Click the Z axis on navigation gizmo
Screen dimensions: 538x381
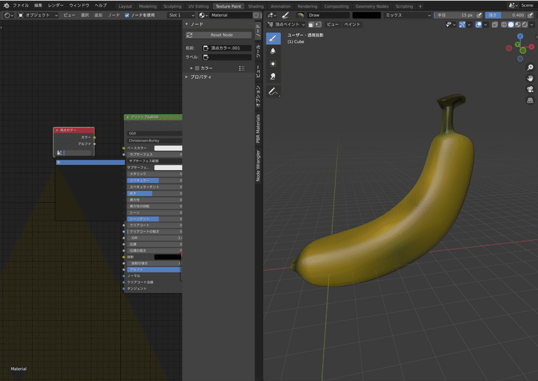pos(520,36)
